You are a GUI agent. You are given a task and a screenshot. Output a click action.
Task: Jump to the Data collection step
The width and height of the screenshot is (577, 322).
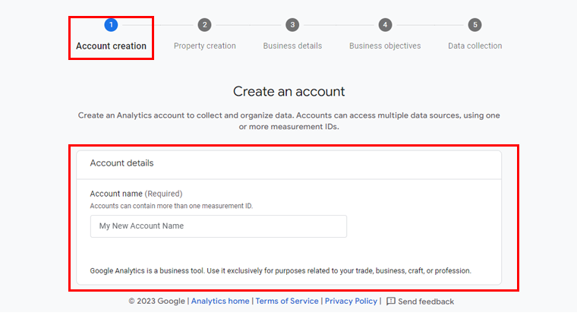[x=475, y=46]
